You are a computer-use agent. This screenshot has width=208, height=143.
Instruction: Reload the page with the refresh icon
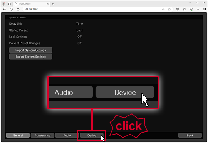click(11, 9)
